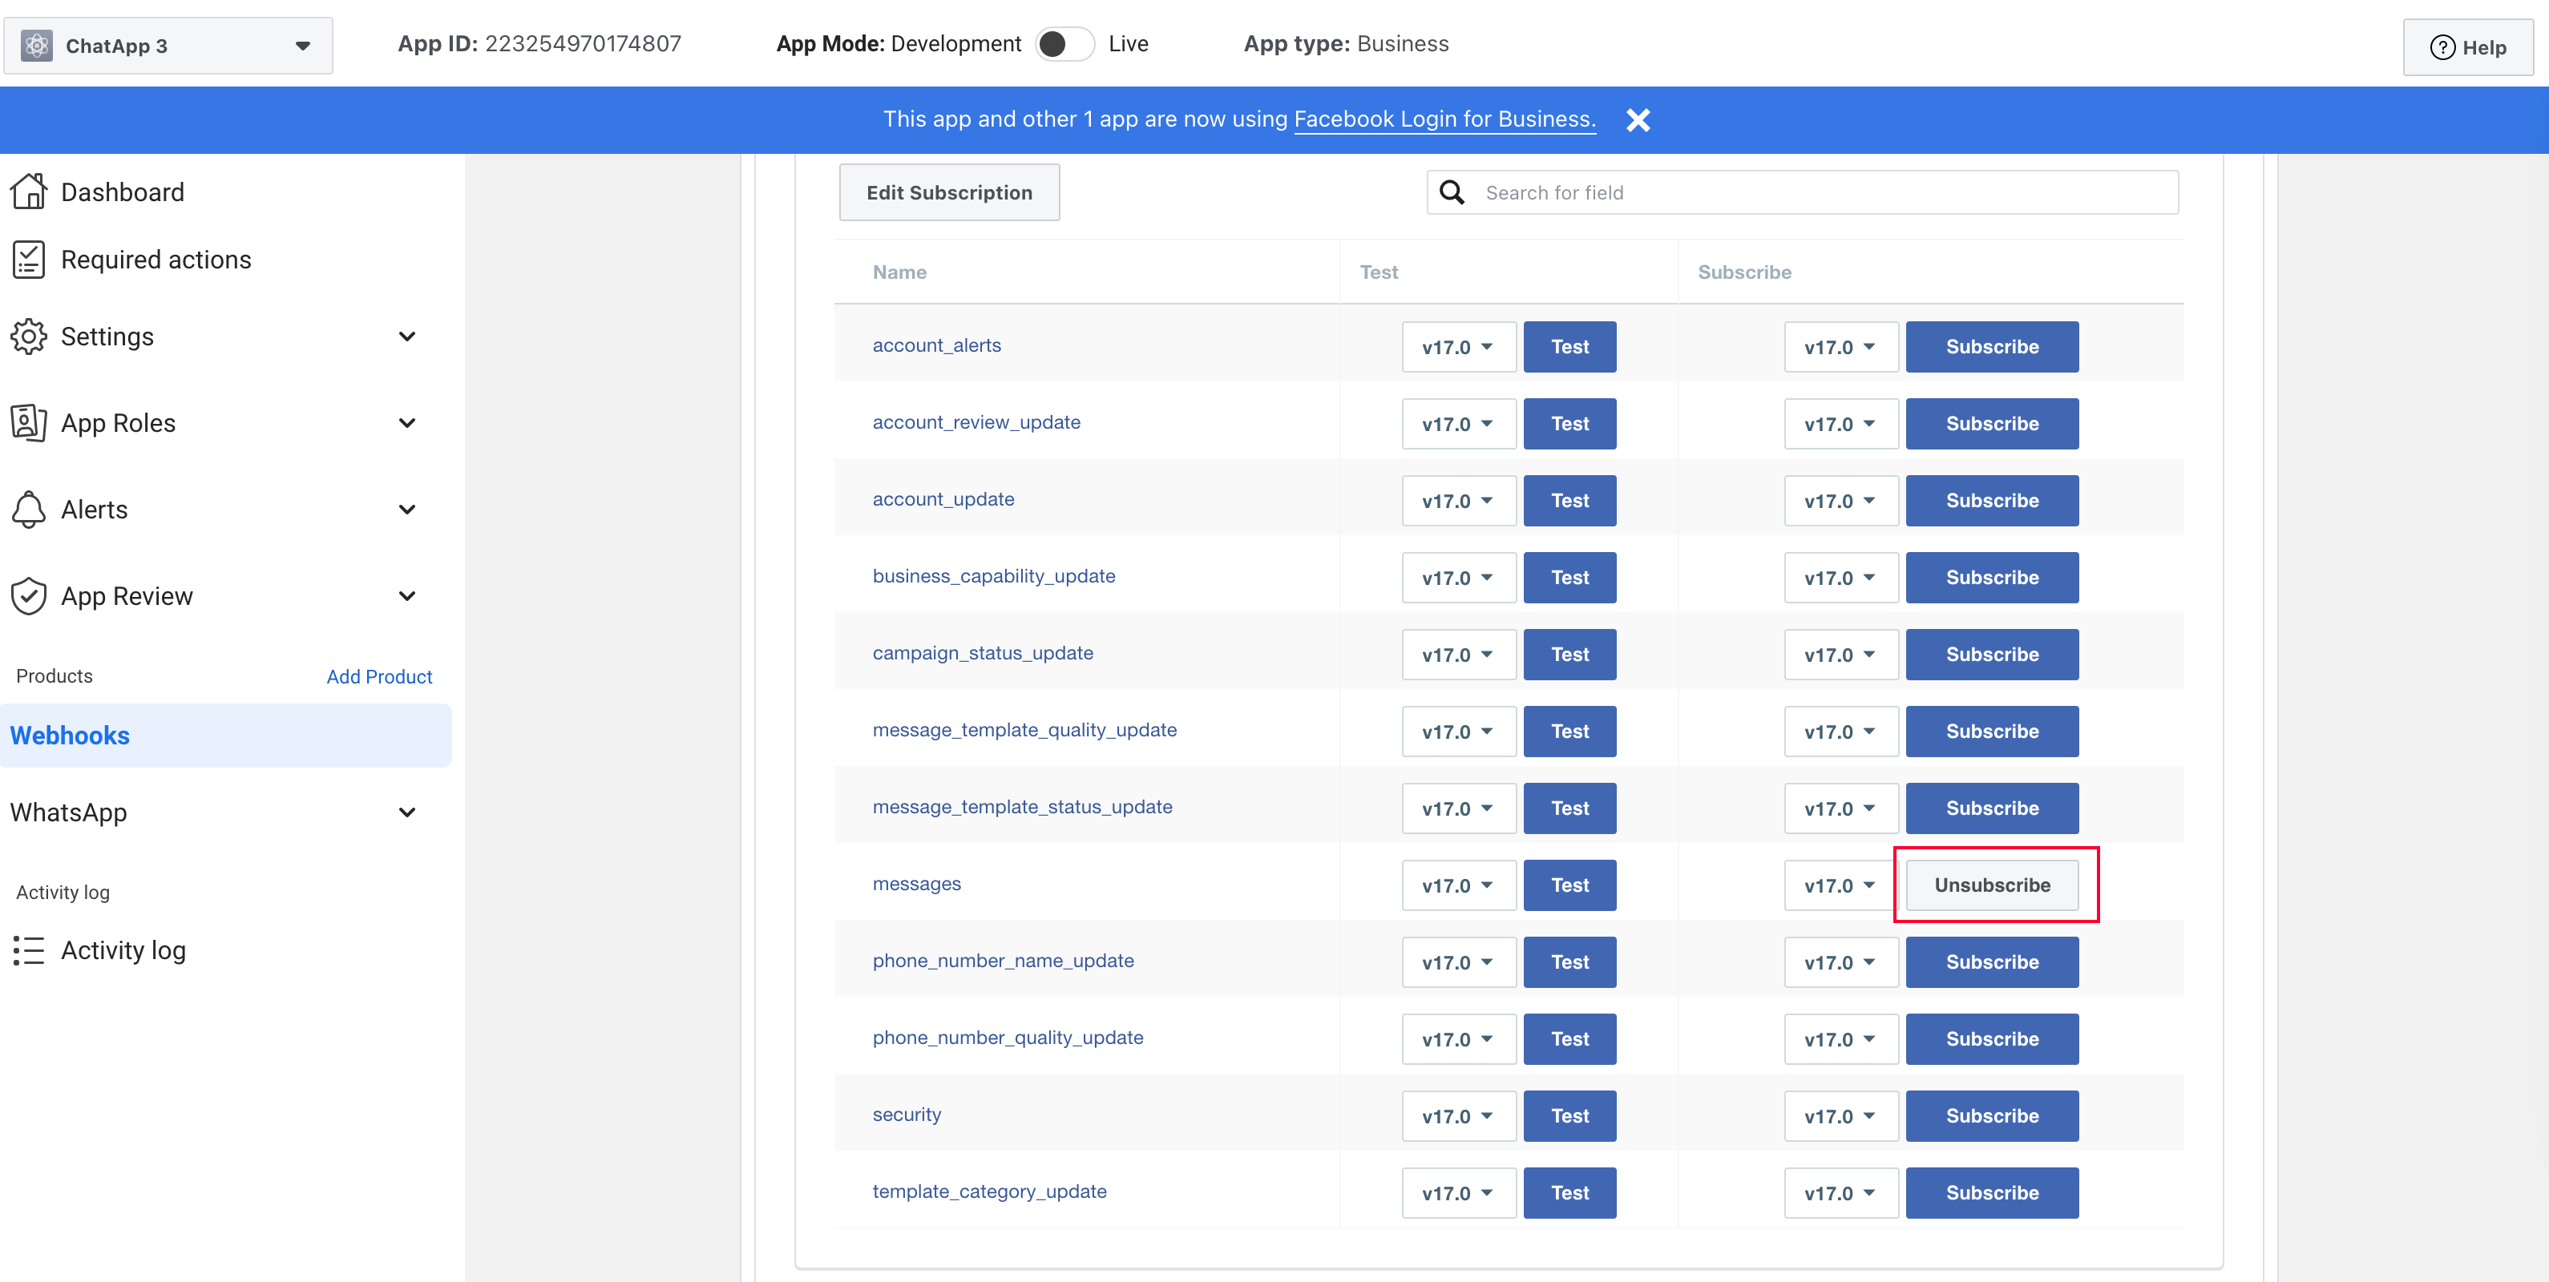
Task: Click the search magnifier icon
Action: 1452,192
